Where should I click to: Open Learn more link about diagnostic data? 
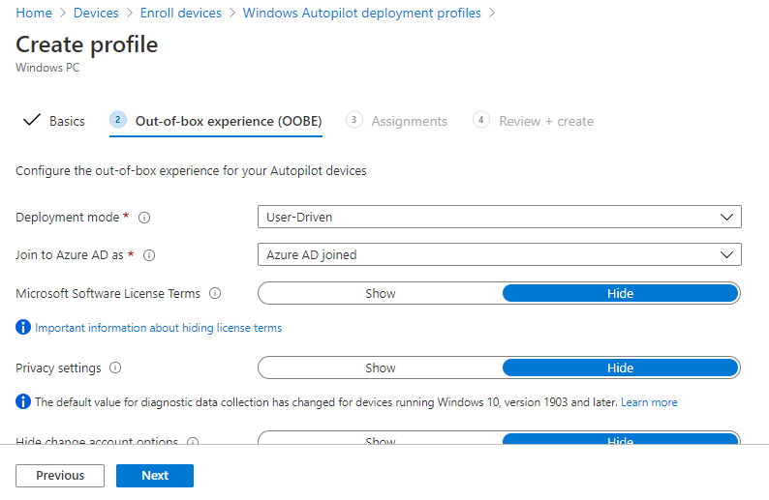(649, 402)
